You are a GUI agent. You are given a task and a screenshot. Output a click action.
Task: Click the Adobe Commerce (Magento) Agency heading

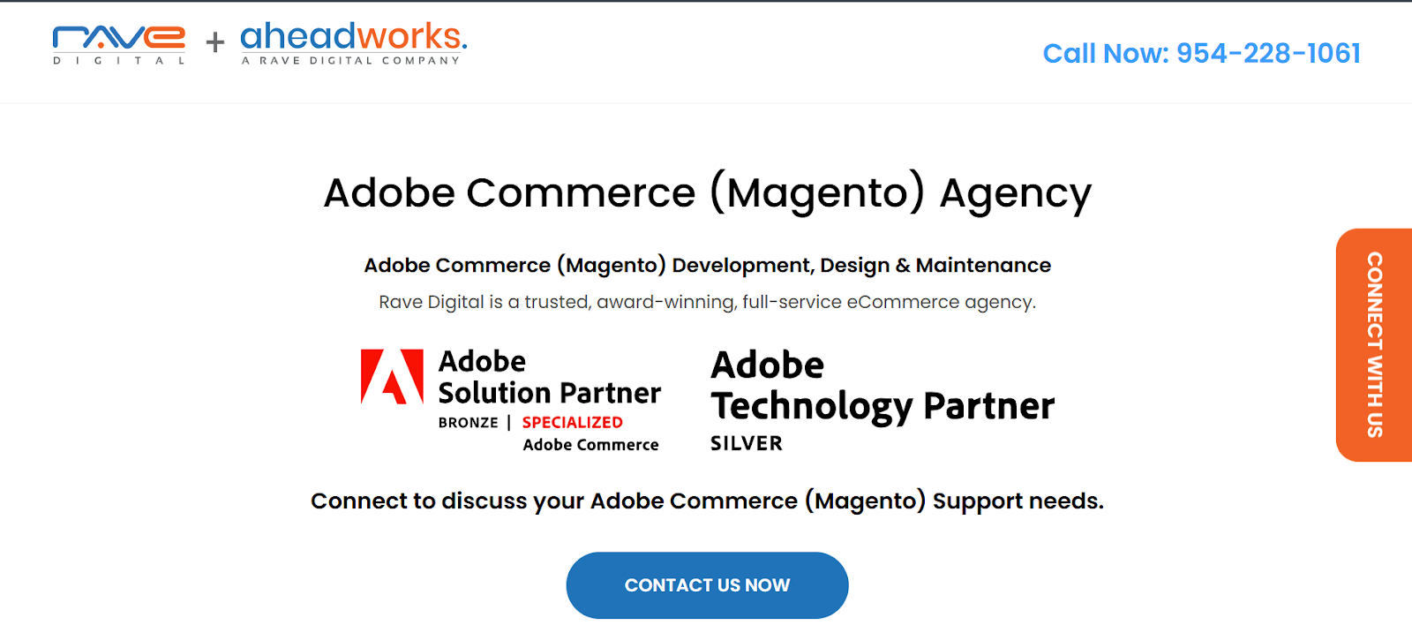point(706,192)
